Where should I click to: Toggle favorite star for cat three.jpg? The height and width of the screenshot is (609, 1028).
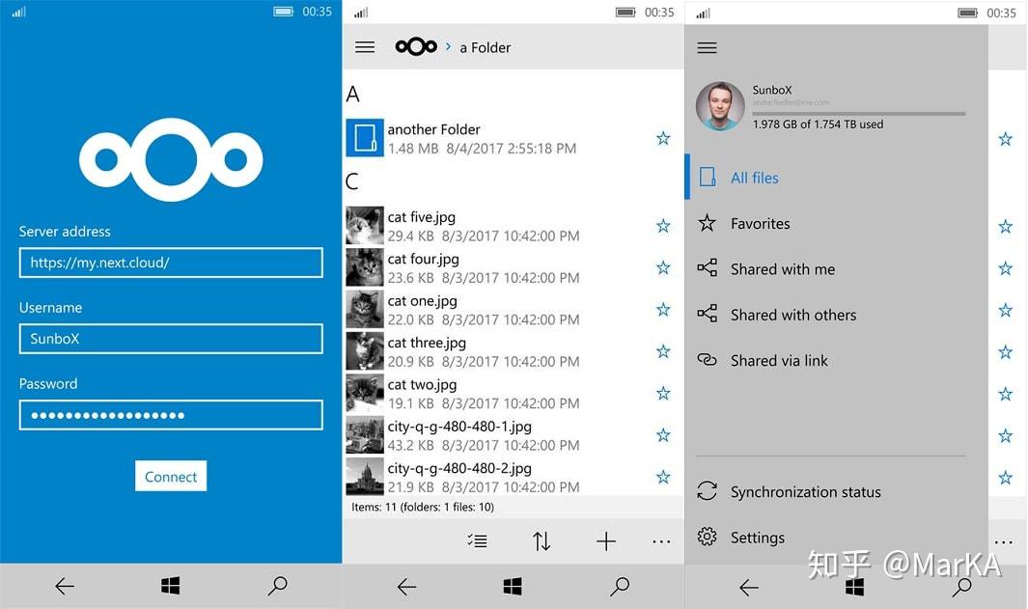[663, 351]
